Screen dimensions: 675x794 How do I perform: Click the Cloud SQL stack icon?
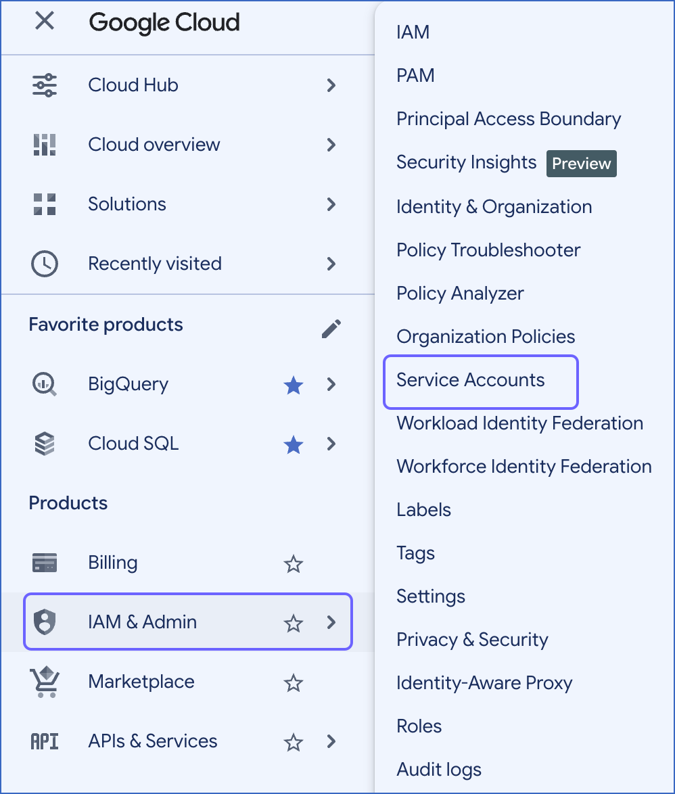pyautogui.click(x=45, y=444)
